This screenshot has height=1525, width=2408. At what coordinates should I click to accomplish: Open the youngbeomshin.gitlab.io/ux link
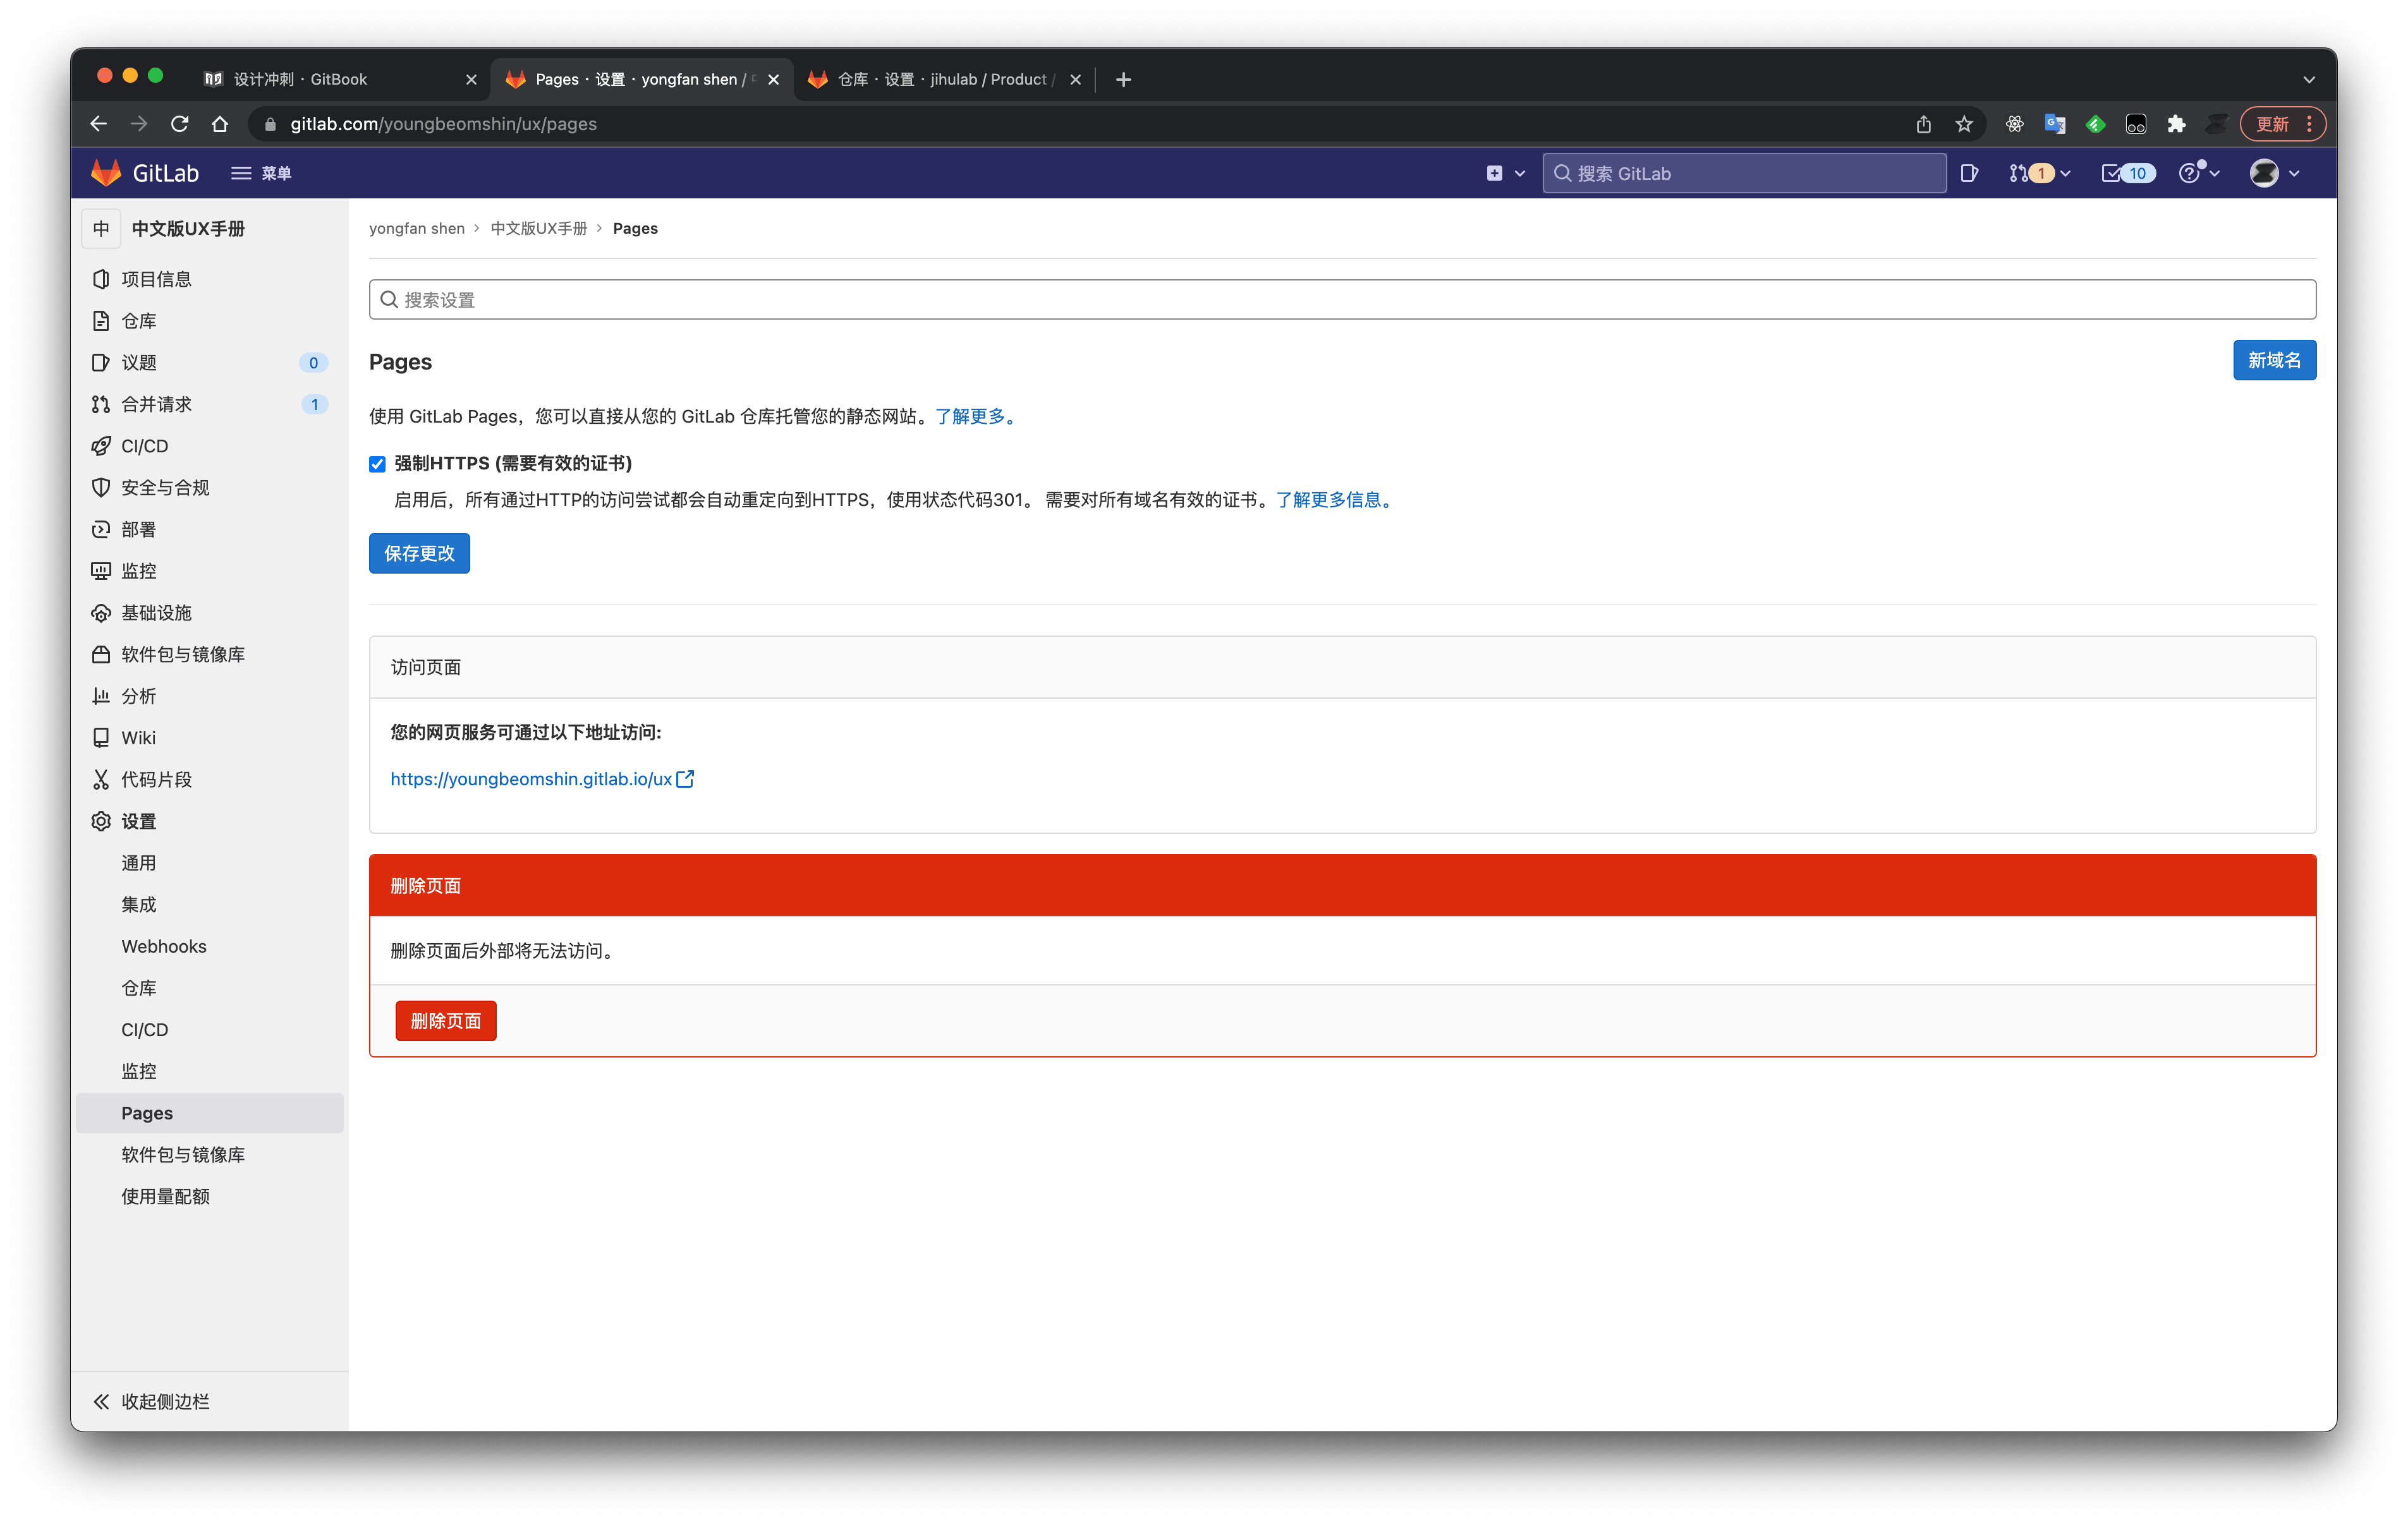tap(531, 778)
